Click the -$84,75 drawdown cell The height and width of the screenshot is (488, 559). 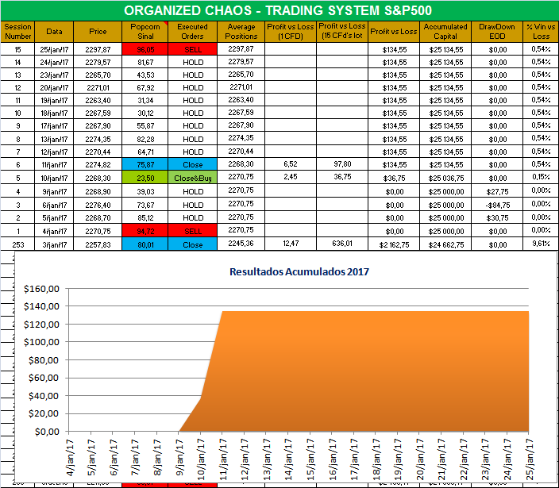[x=497, y=205]
